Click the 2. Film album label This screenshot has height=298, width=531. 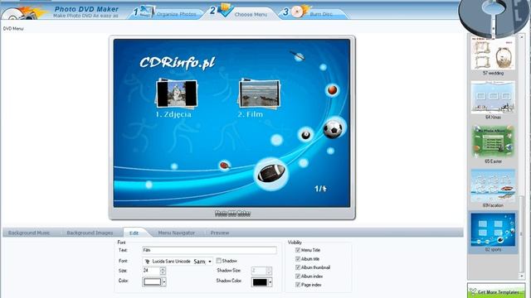point(250,114)
